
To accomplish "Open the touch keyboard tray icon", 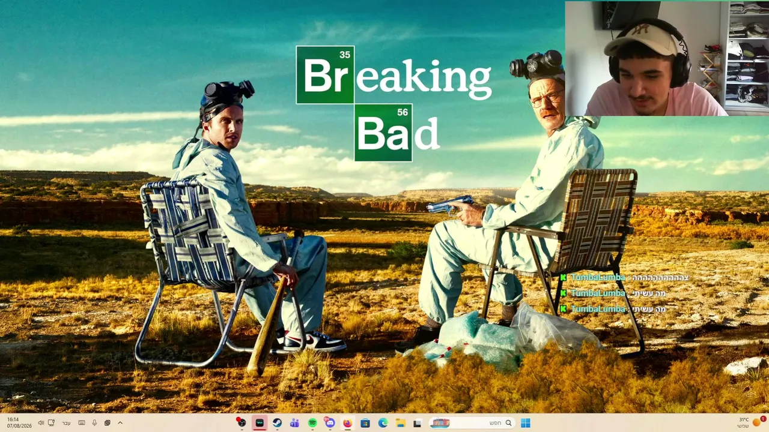I will coord(82,423).
